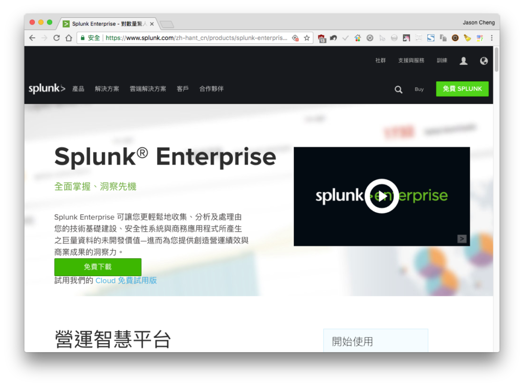Viewport: 524px width, 387px height.
Task: Open the unicorn extension icon
Action: [x=406, y=38]
